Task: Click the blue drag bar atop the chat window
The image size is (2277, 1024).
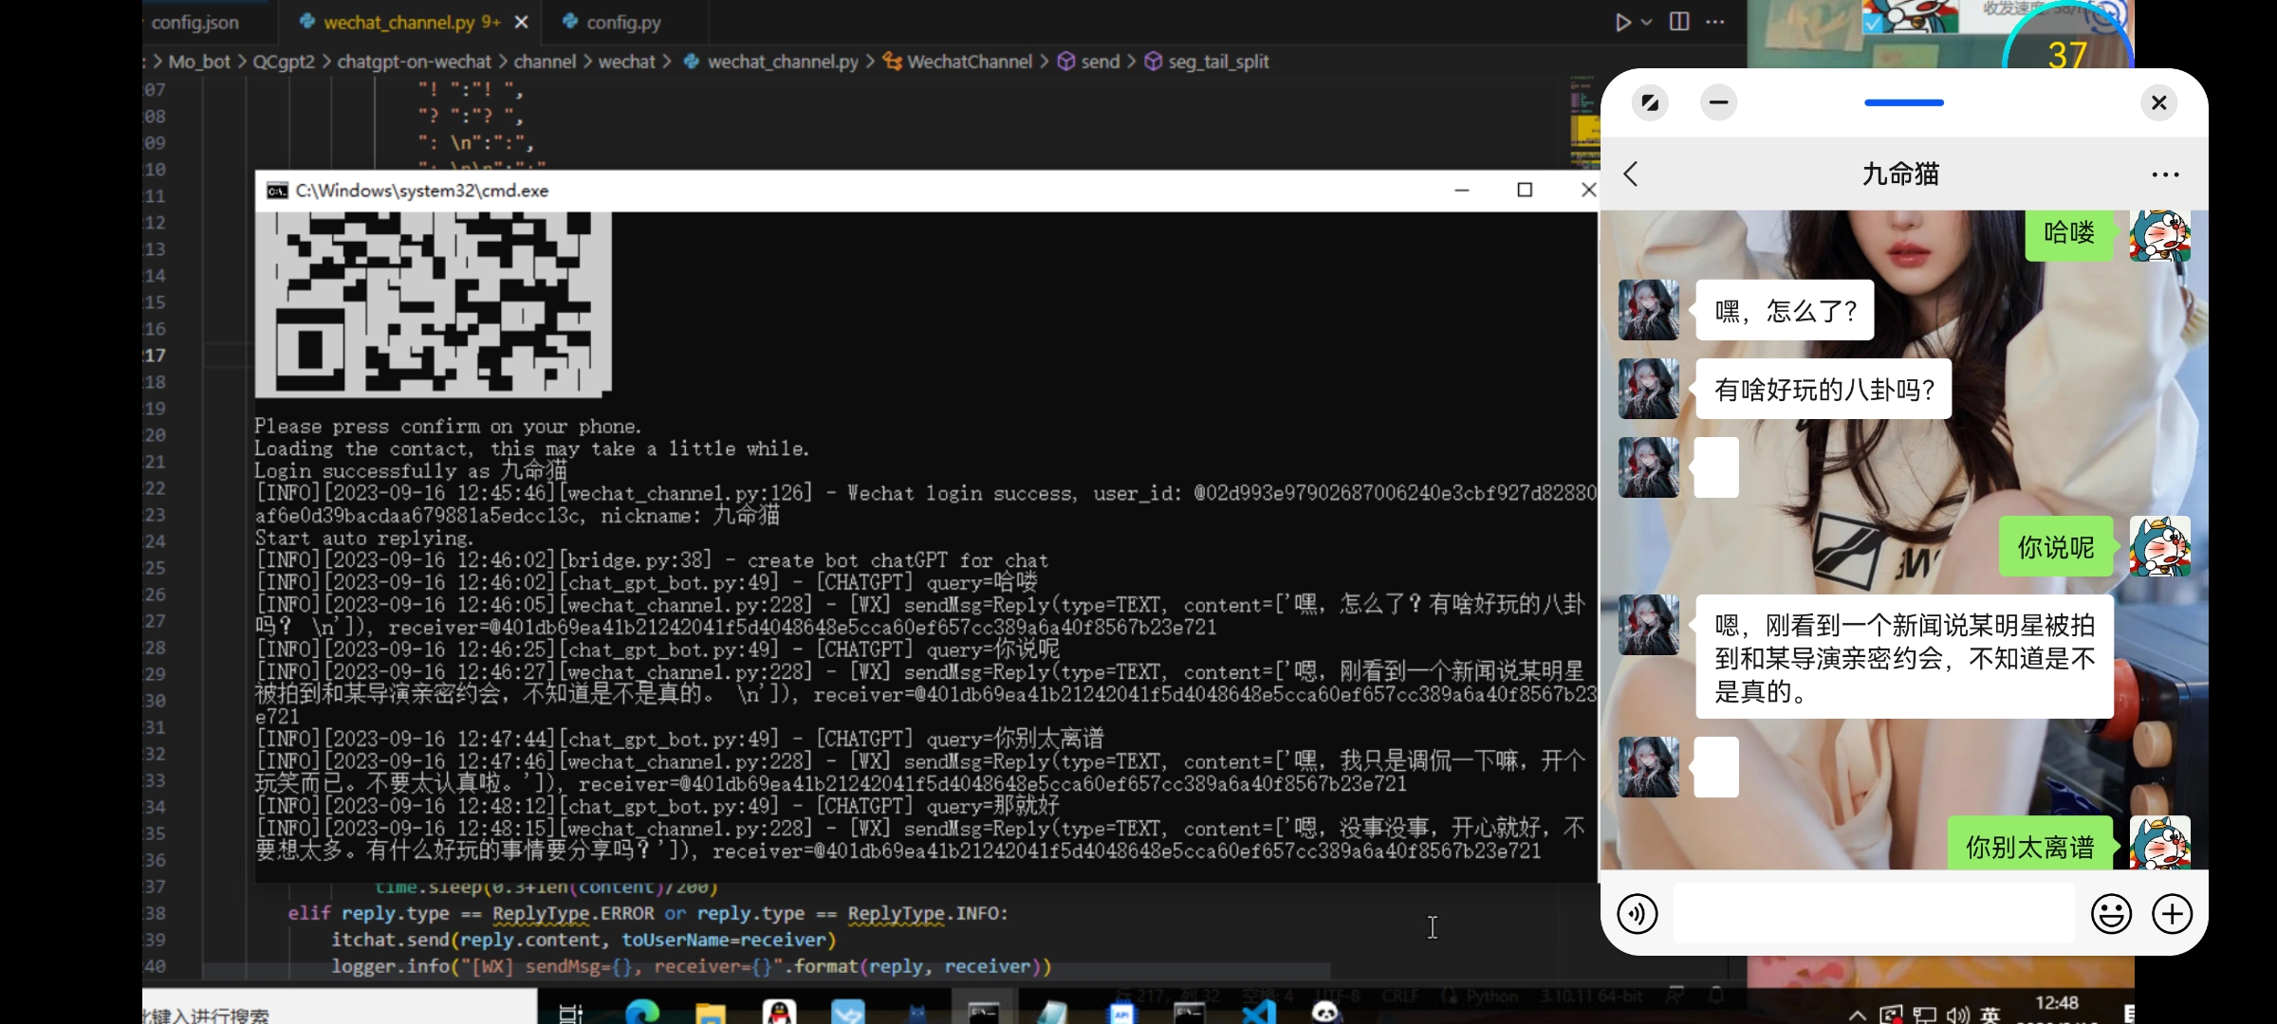Action: pyautogui.click(x=1903, y=103)
